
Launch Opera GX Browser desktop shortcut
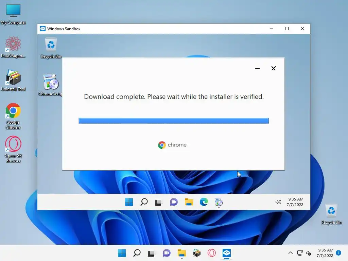point(13,150)
